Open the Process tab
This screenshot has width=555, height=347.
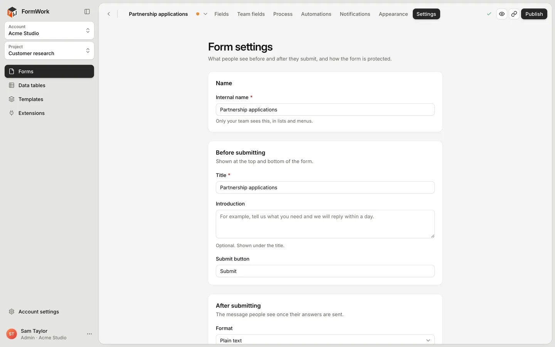tap(283, 14)
